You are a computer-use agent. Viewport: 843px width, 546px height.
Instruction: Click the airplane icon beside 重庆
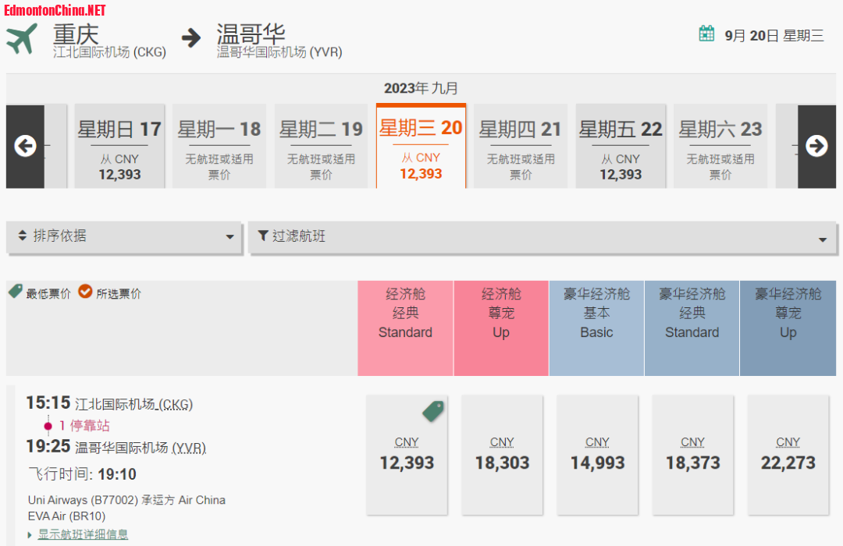(23, 39)
